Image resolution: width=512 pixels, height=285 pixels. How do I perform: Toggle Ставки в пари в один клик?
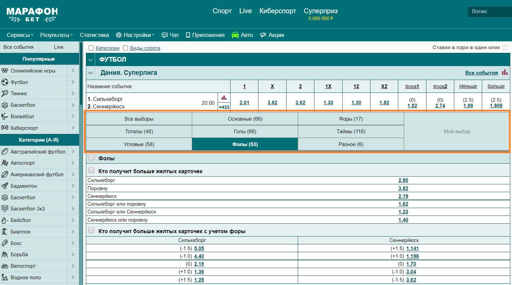tap(505, 47)
